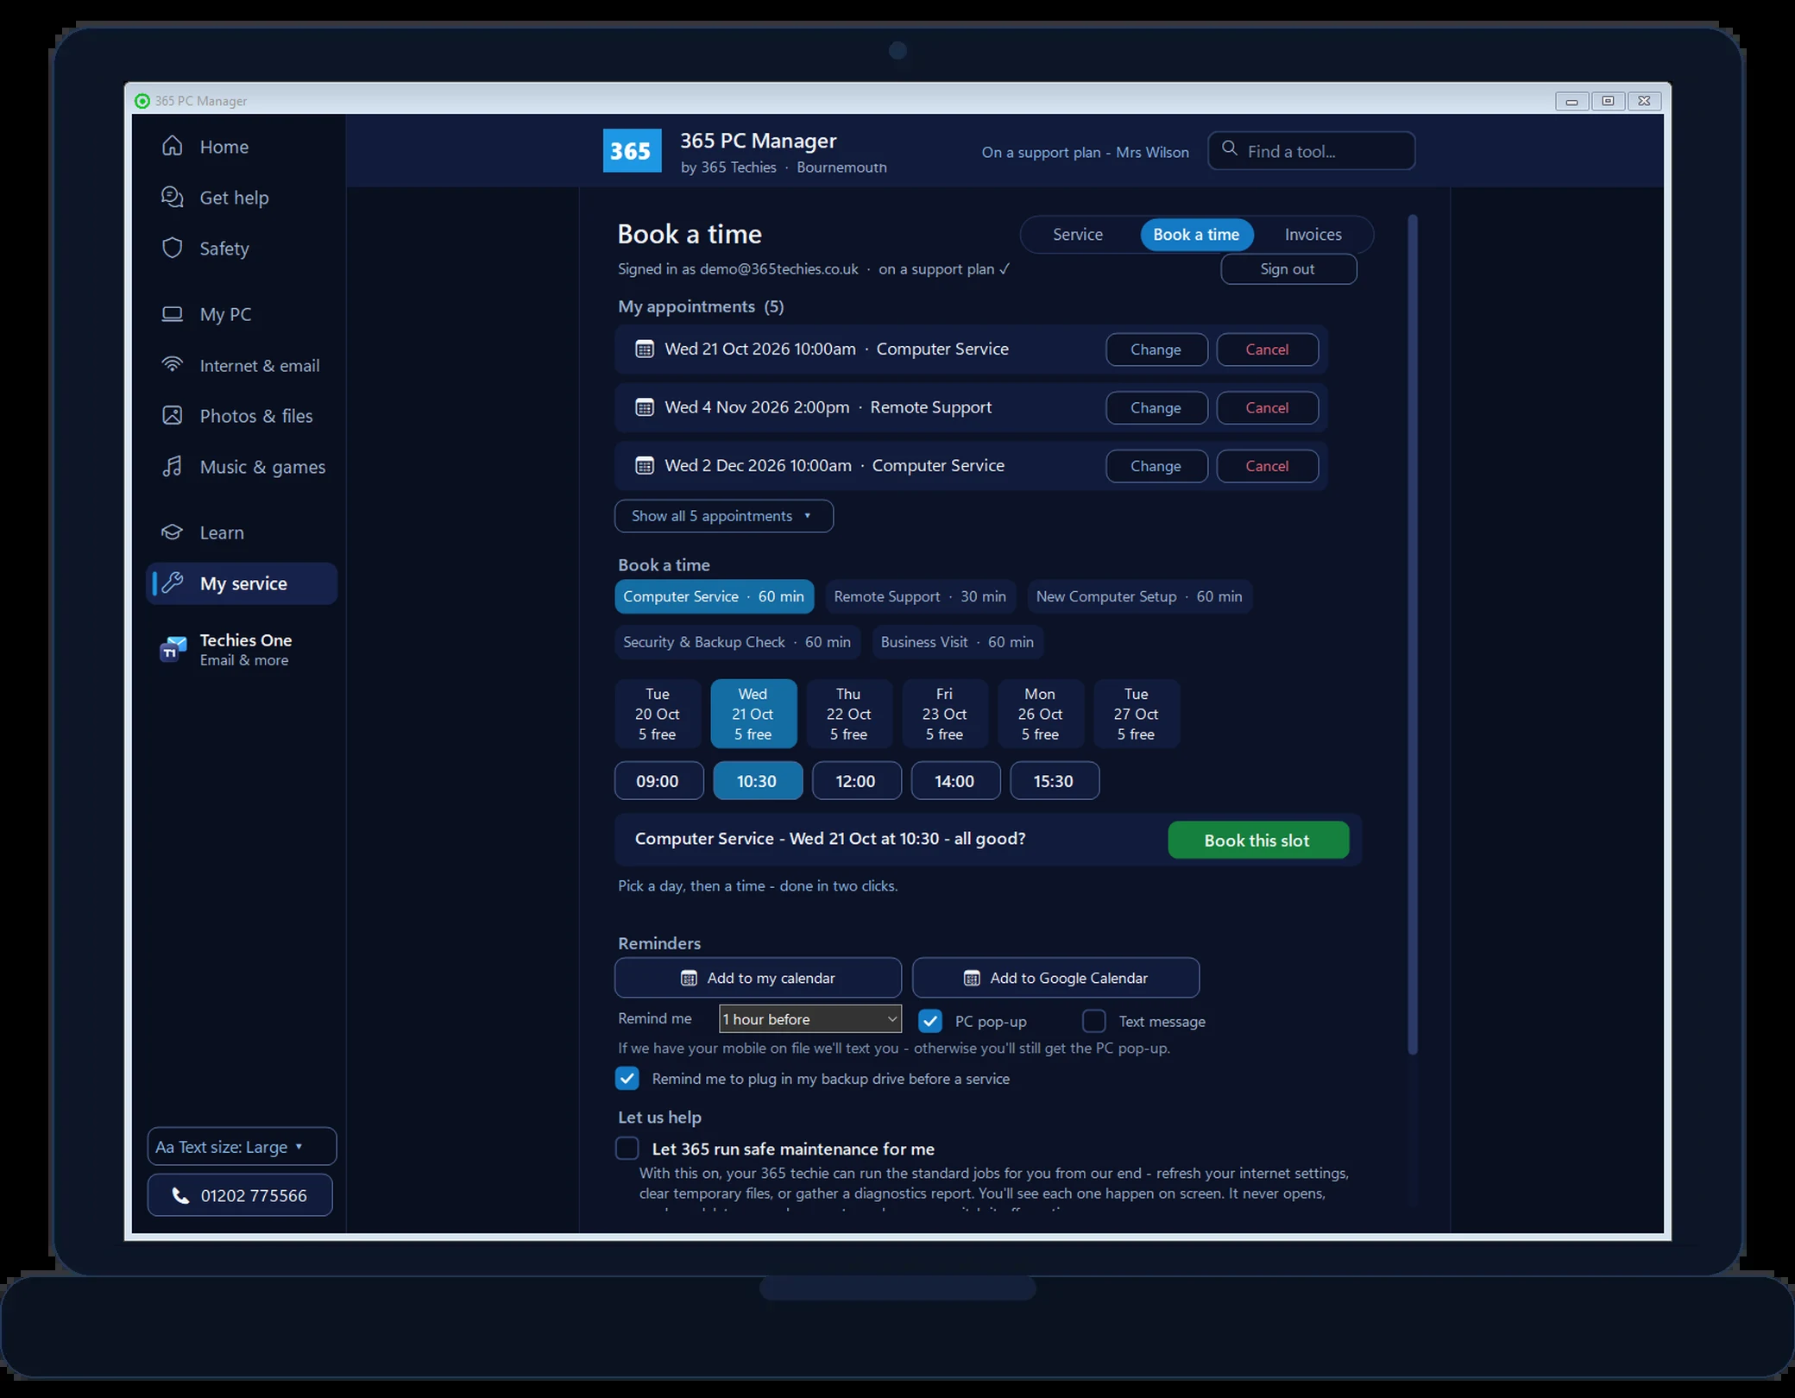Viewport: 1795px width, 1398px height.
Task: Click the Sign out button
Action: [1288, 269]
